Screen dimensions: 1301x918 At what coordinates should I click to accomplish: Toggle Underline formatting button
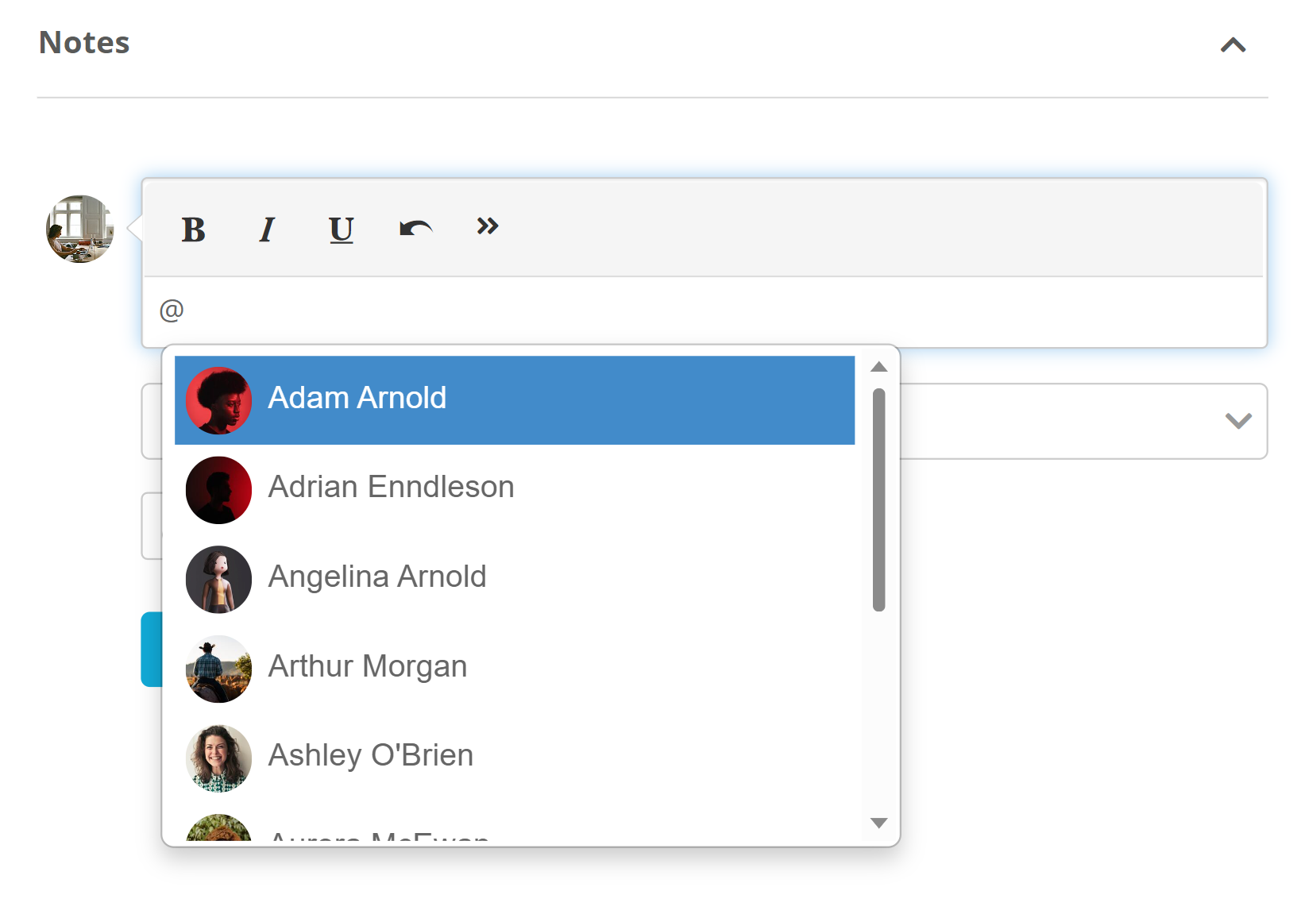[342, 229]
